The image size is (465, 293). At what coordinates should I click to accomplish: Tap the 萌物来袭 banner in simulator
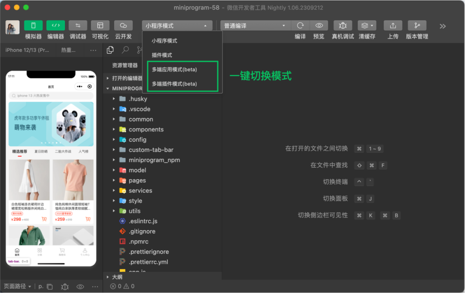coord(51,124)
